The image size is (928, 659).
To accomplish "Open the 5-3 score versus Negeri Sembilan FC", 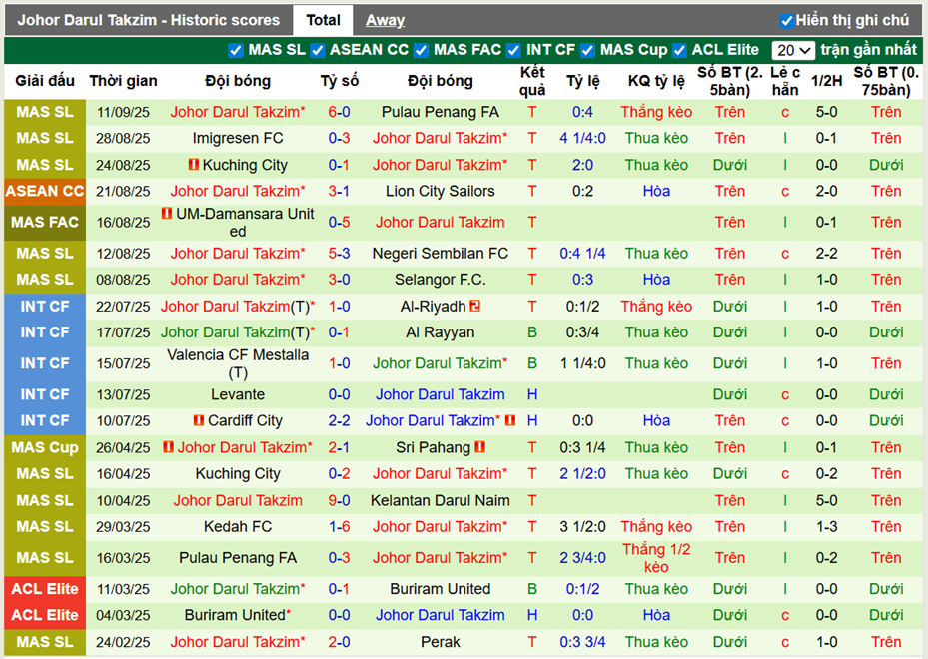I will coord(339,254).
